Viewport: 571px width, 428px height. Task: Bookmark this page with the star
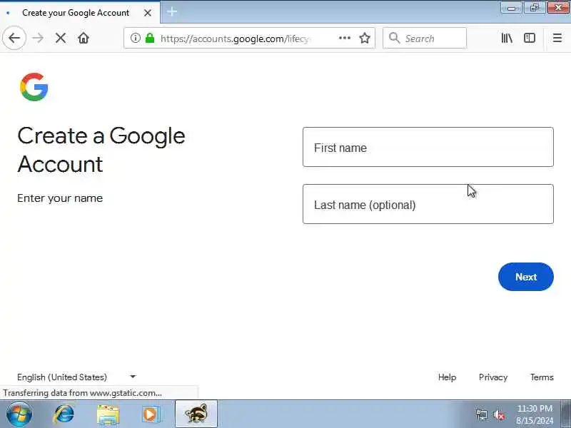tap(365, 38)
